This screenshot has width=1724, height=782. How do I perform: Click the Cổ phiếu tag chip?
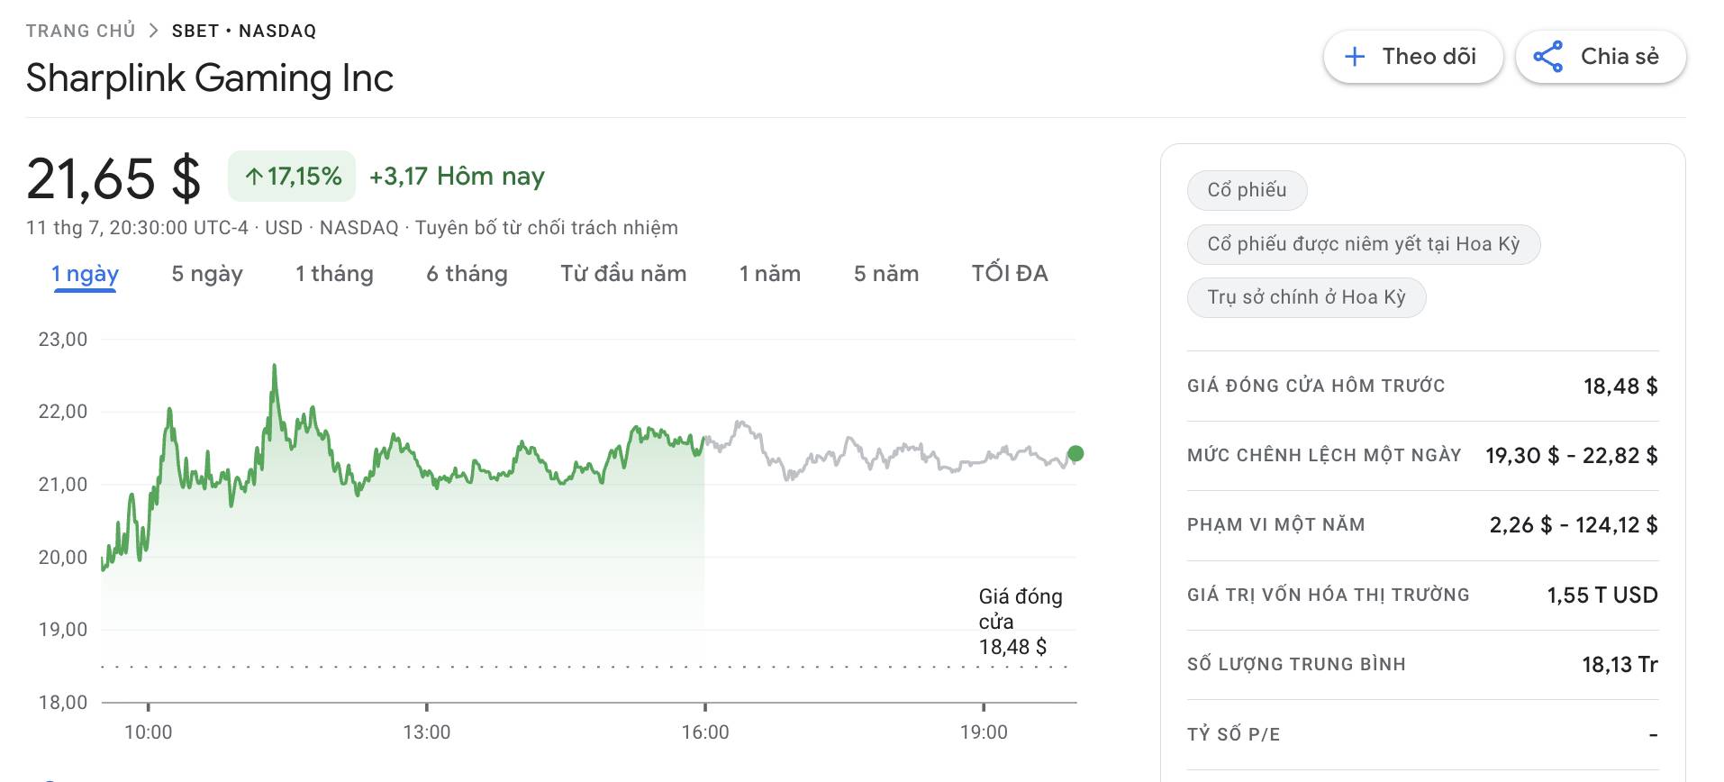point(1247,190)
